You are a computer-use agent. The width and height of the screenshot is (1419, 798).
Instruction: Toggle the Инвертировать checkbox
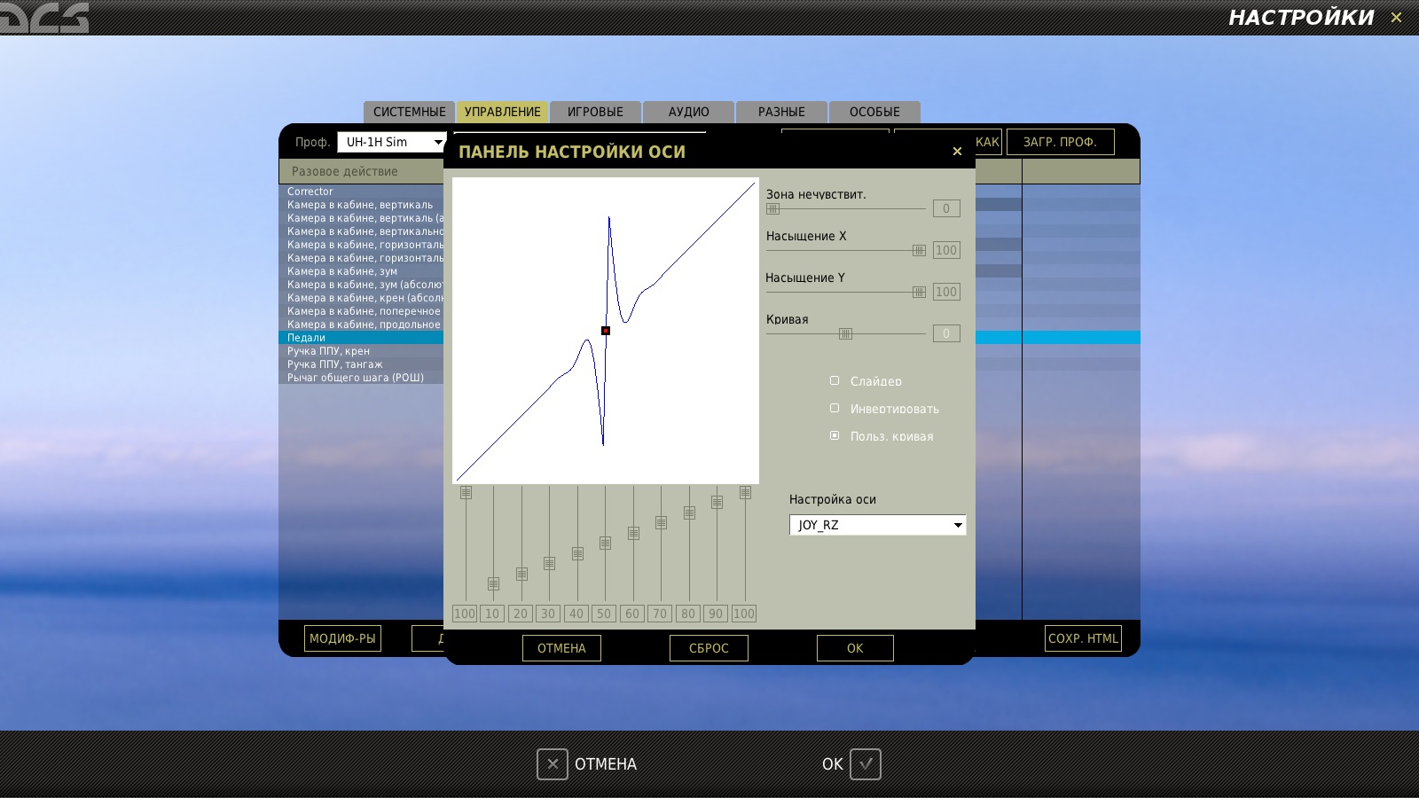[x=835, y=408]
